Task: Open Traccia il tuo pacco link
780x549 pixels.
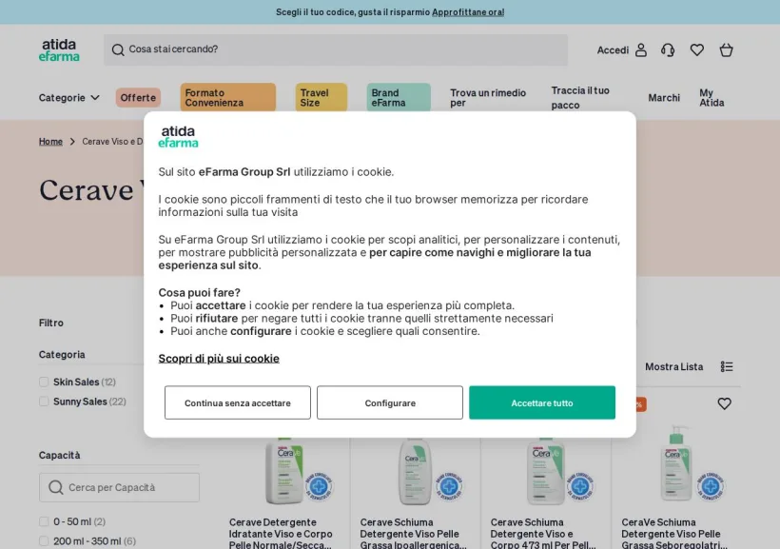Action: click(x=580, y=98)
